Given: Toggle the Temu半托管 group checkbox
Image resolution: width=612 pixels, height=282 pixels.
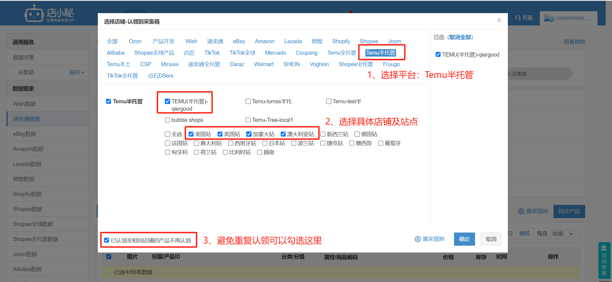Looking at the screenshot, I should (108, 101).
